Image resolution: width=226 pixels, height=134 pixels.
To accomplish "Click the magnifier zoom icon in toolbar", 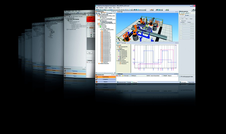I will pos(100,10).
